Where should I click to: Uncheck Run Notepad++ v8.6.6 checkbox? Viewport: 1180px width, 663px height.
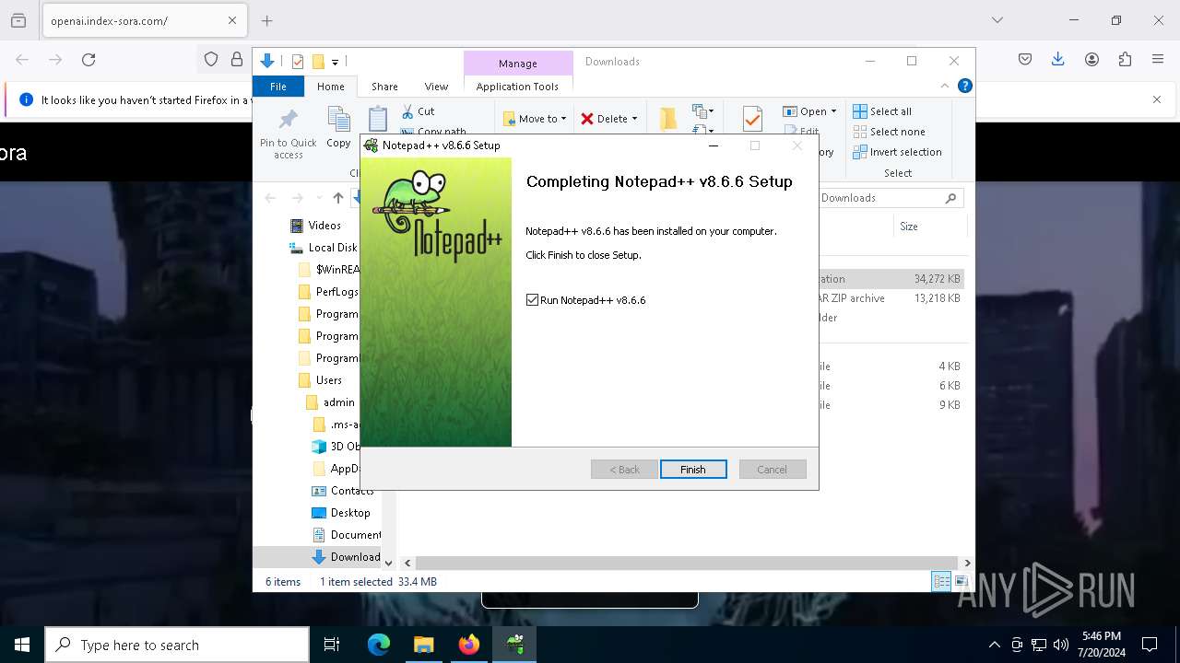click(x=532, y=300)
